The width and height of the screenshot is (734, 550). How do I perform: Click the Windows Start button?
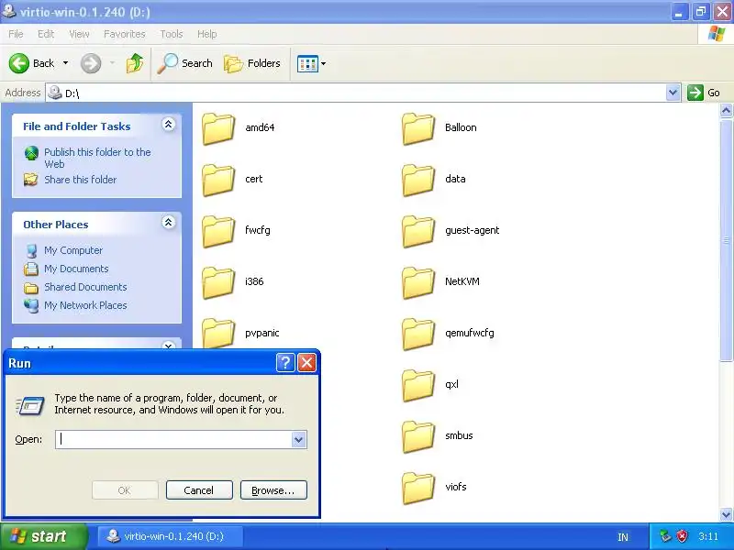43,536
